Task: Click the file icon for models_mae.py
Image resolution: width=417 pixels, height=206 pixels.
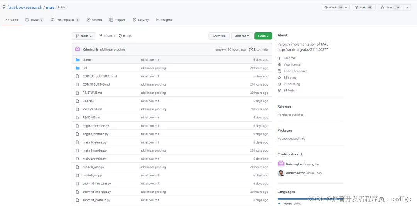Action: 77,167
